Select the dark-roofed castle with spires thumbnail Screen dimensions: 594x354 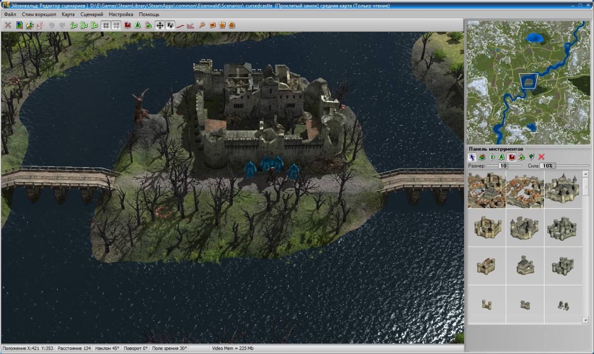click(x=563, y=189)
